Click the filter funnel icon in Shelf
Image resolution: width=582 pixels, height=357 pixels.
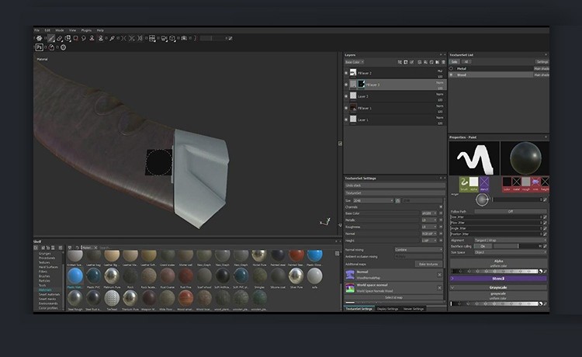point(70,248)
